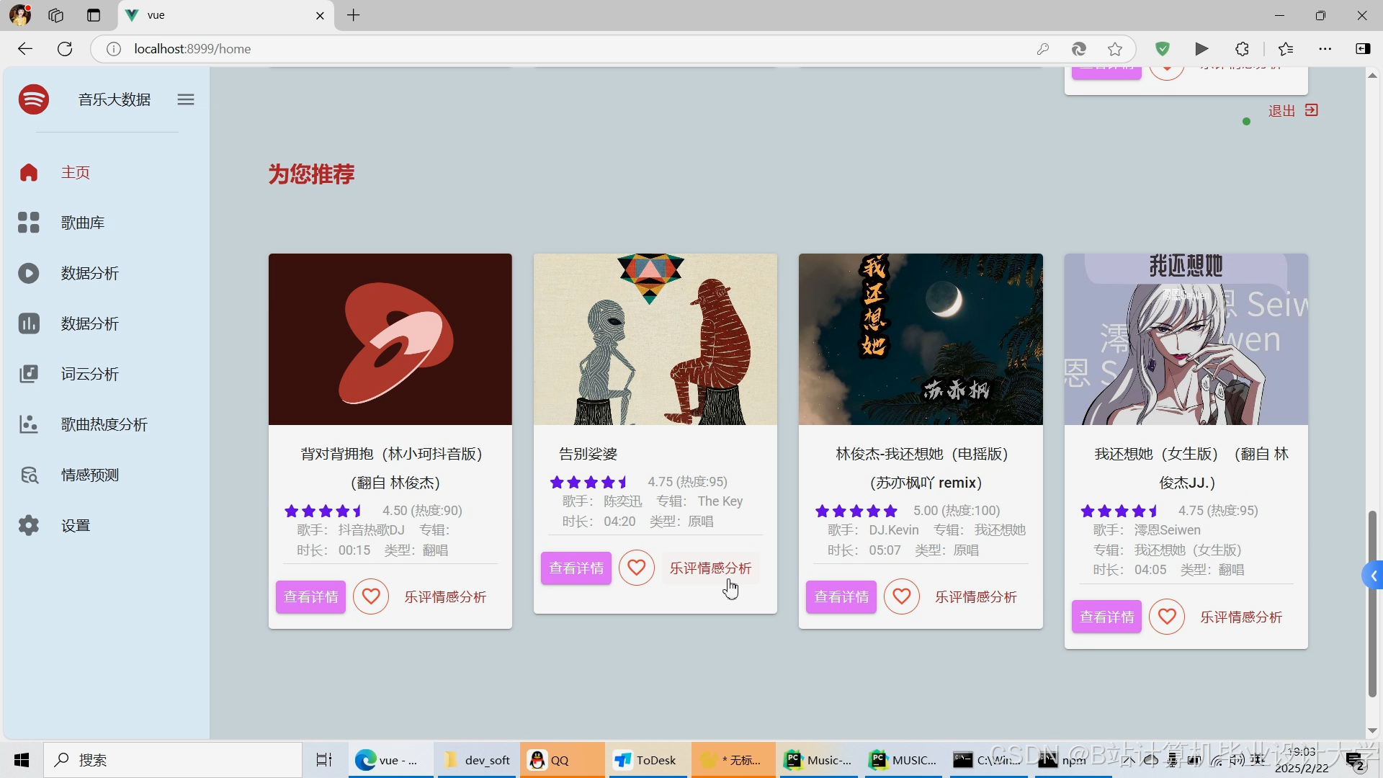Select the 歌曲库 grid icon in sidebar

(x=28, y=223)
